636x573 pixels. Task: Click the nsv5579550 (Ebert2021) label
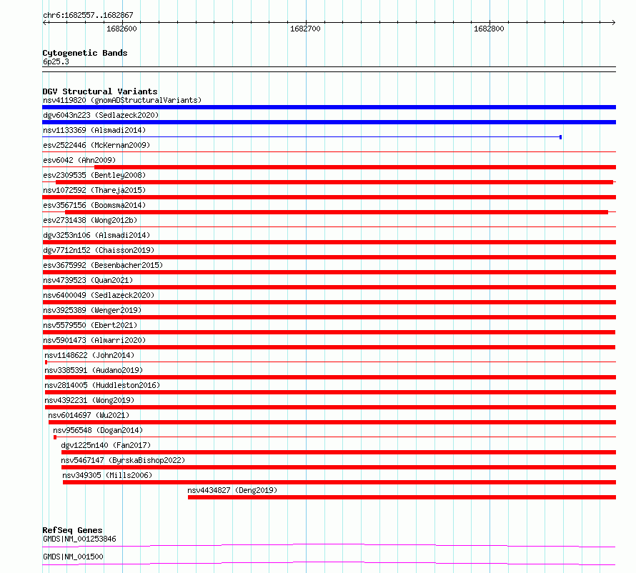pyautogui.click(x=90, y=325)
